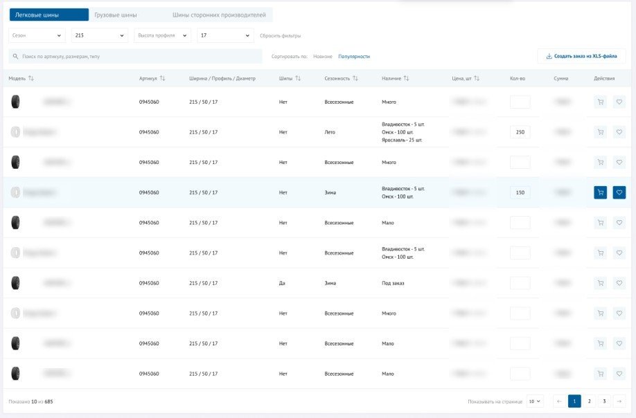Image resolution: width=636 pixels, height=418 pixels.
Task: Click next page arrow in pagination
Action: [x=619, y=401]
